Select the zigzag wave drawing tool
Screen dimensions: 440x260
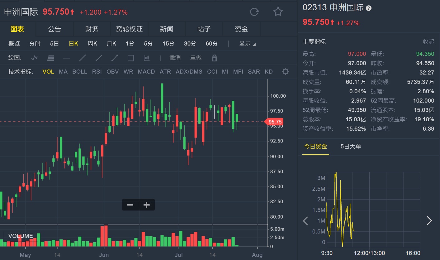(x=34, y=58)
